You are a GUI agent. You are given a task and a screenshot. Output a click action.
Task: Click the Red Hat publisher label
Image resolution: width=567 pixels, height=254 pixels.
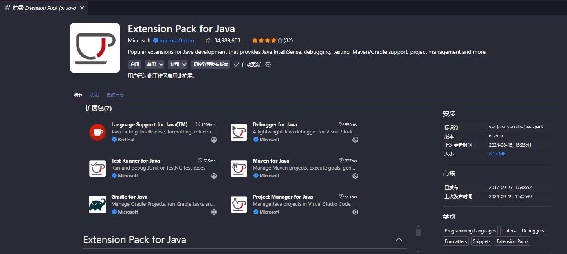pyautogui.click(x=126, y=140)
